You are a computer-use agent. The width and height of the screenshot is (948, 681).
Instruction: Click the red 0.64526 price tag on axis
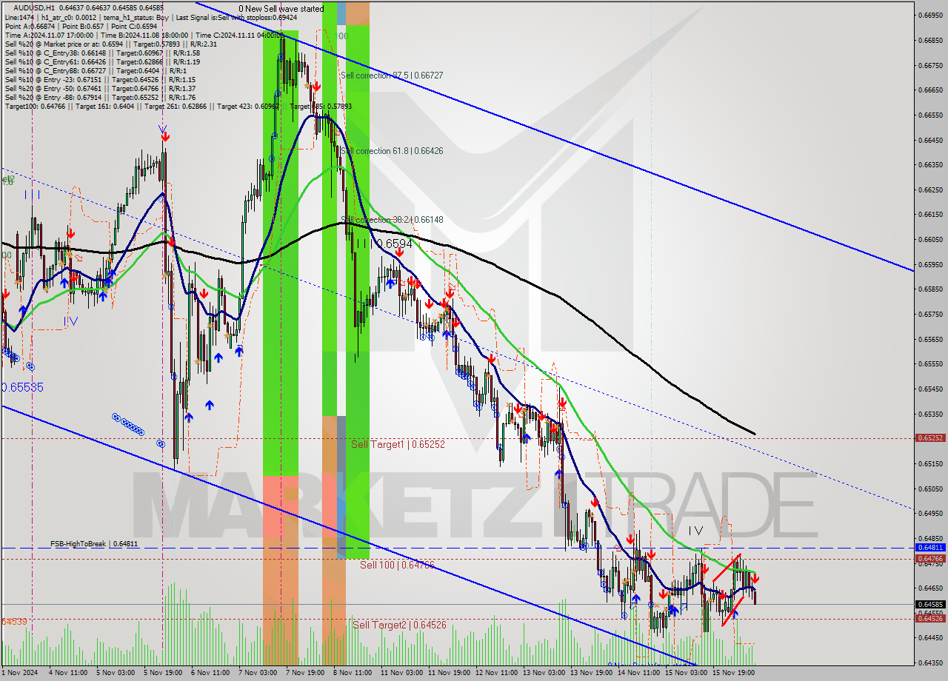coord(931,619)
